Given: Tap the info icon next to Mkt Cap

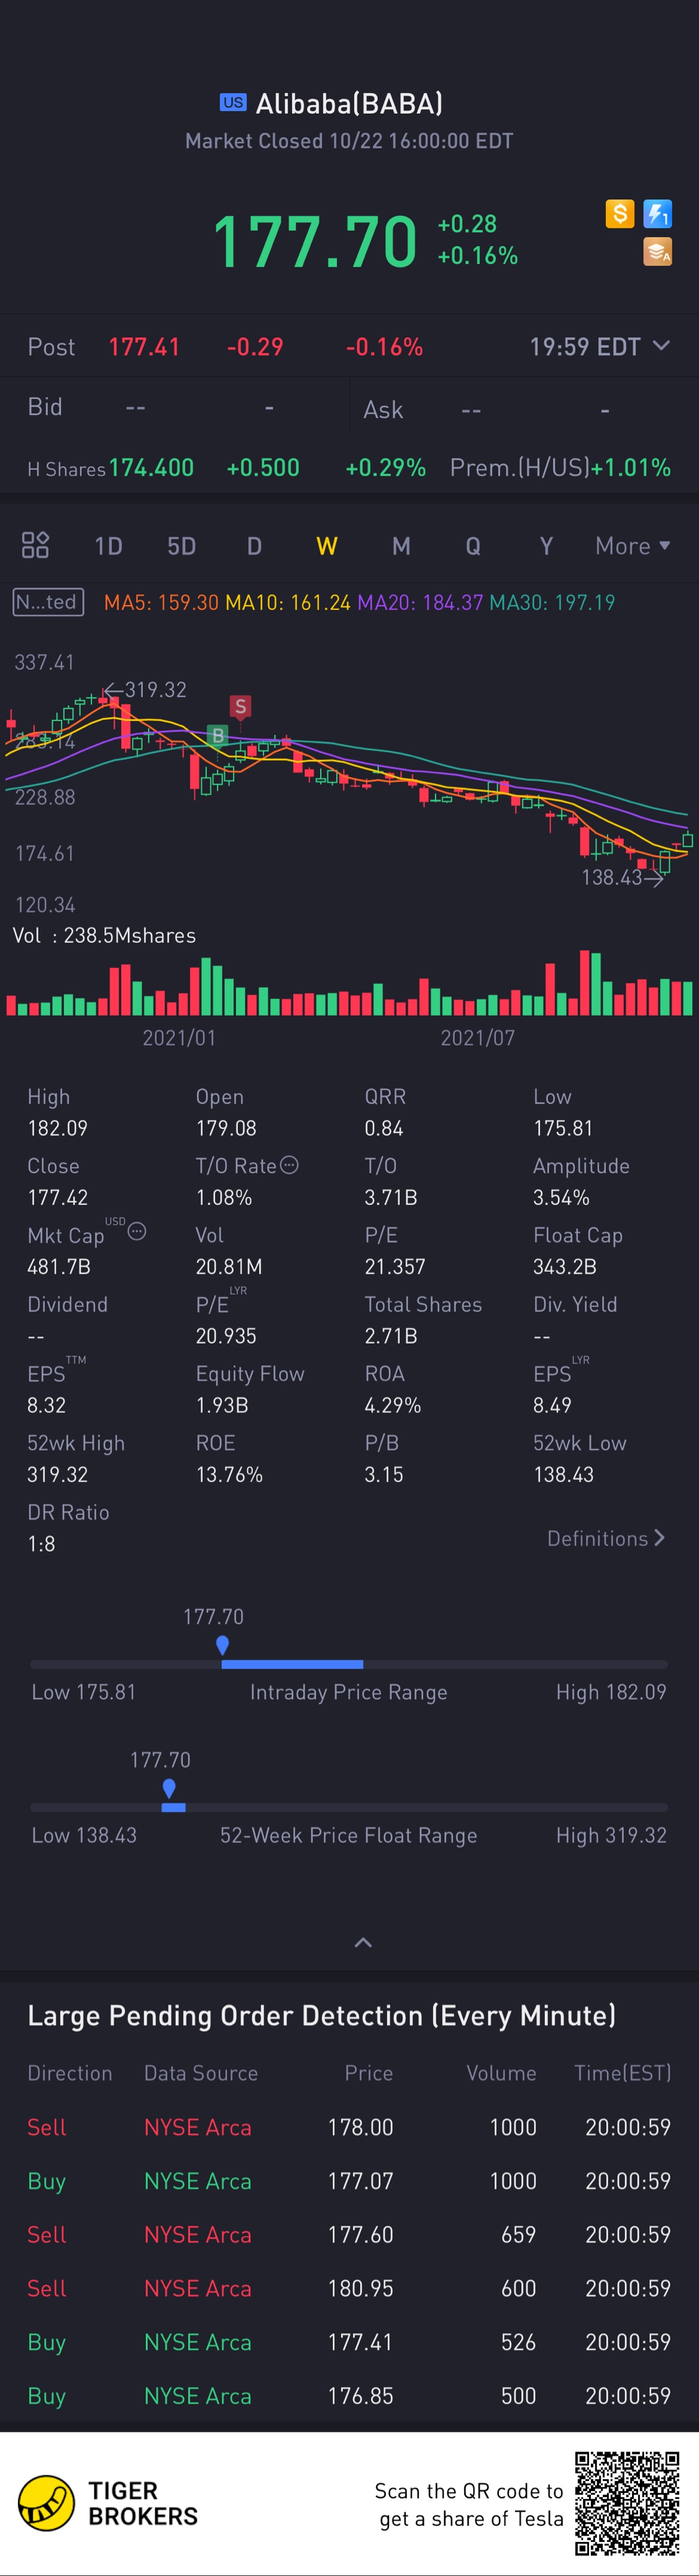Looking at the screenshot, I should click(137, 1231).
